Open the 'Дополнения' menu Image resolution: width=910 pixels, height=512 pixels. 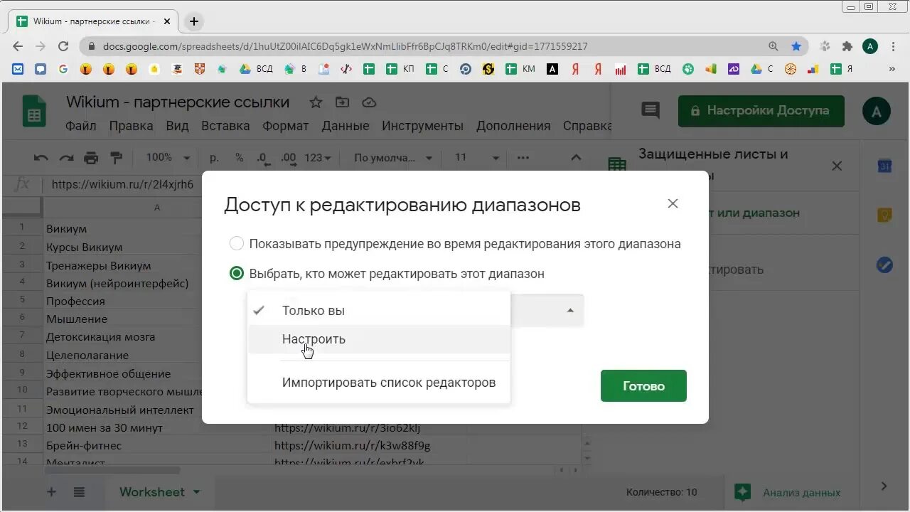[x=513, y=126]
